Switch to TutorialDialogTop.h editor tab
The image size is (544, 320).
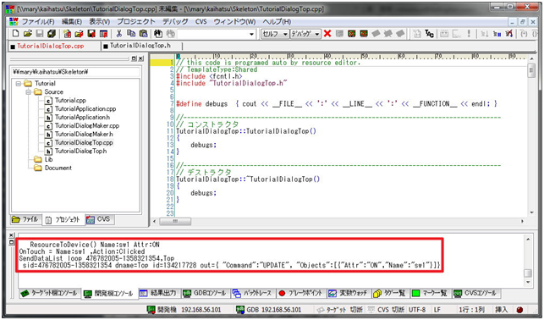pyautogui.click(x=140, y=46)
